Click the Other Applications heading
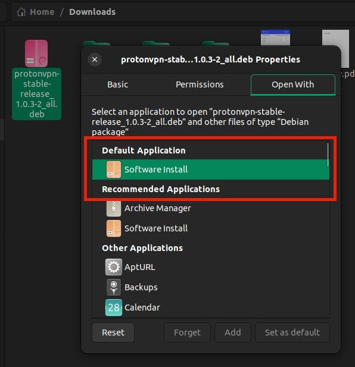The width and height of the screenshot is (355, 367). pos(142,248)
